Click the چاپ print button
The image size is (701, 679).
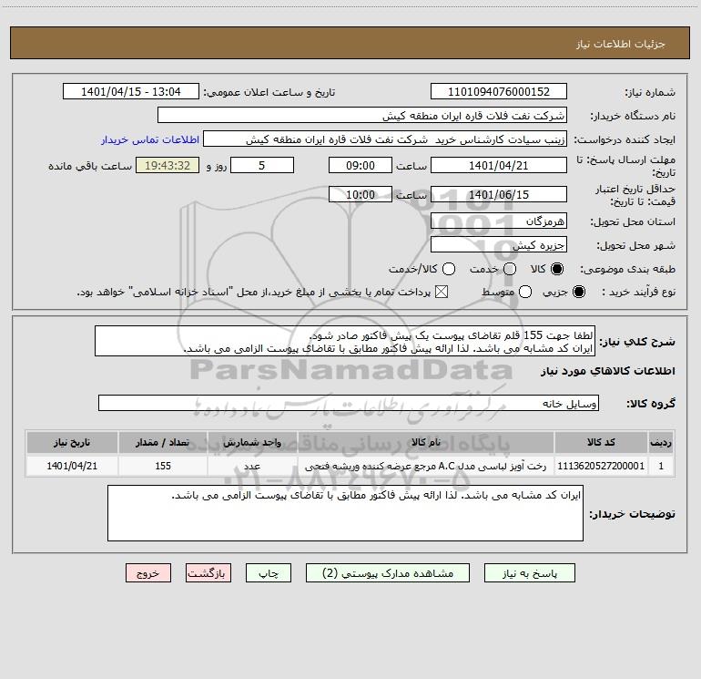click(269, 573)
